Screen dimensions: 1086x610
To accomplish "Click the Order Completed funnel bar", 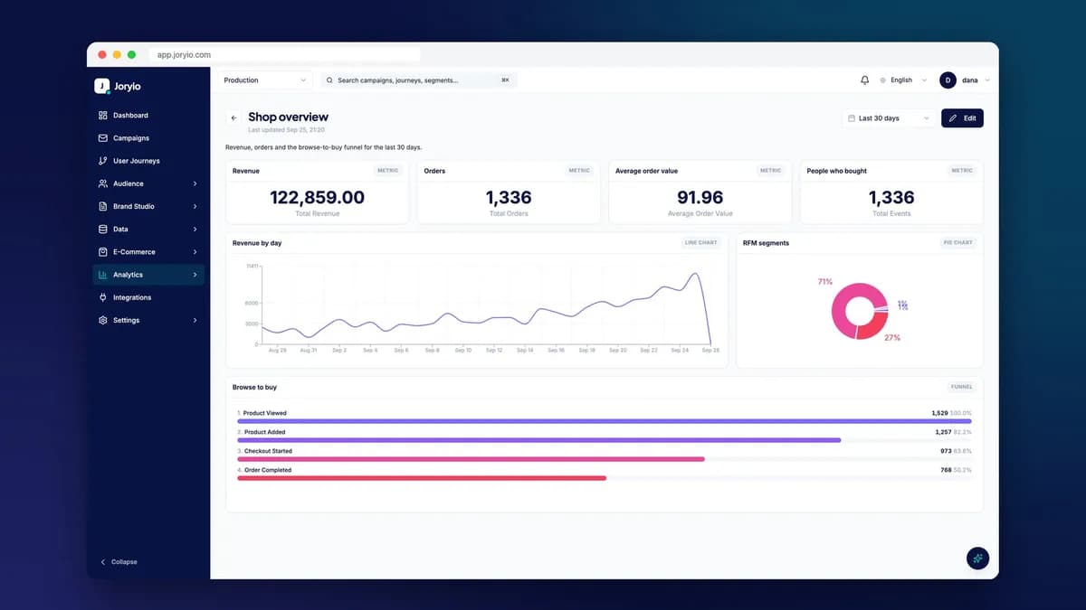I will (x=422, y=478).
